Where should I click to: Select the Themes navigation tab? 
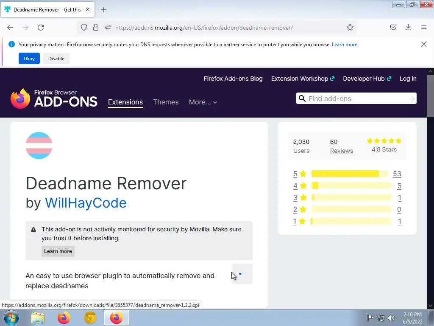[166, 102]
